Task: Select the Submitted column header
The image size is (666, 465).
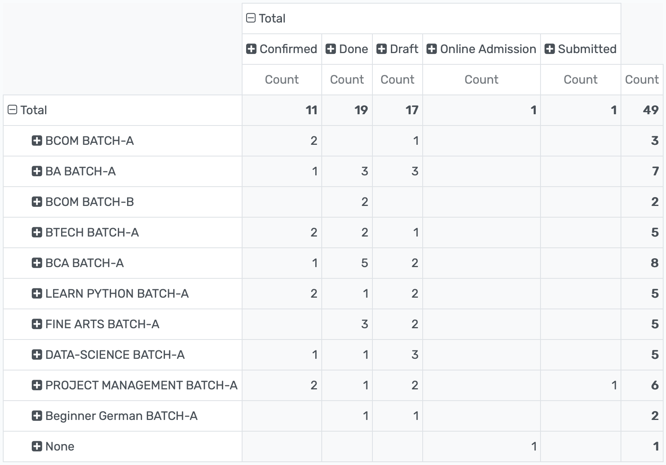Action: click(581, 49)
